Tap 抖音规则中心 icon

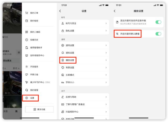pos(63,112)
